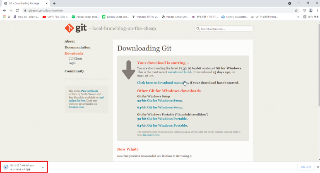Screen dimensions: 320x173
Task: View site security lock icon
Action: coord(25,10)
